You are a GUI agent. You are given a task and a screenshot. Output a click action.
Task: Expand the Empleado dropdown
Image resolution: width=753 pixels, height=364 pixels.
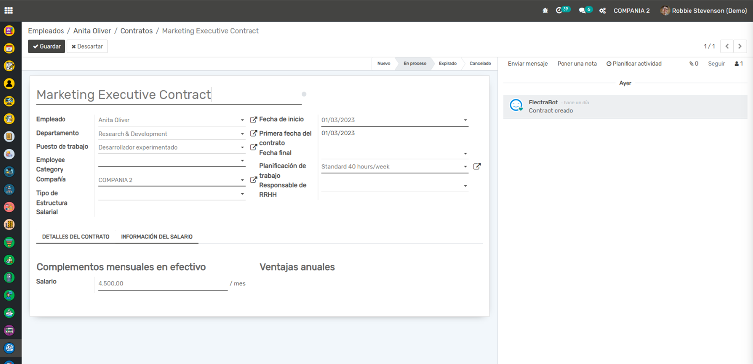pyautogui.click(x=242, y=120)
